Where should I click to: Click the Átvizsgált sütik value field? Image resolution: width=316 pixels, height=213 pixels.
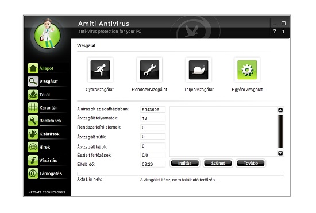coord(153,137)
